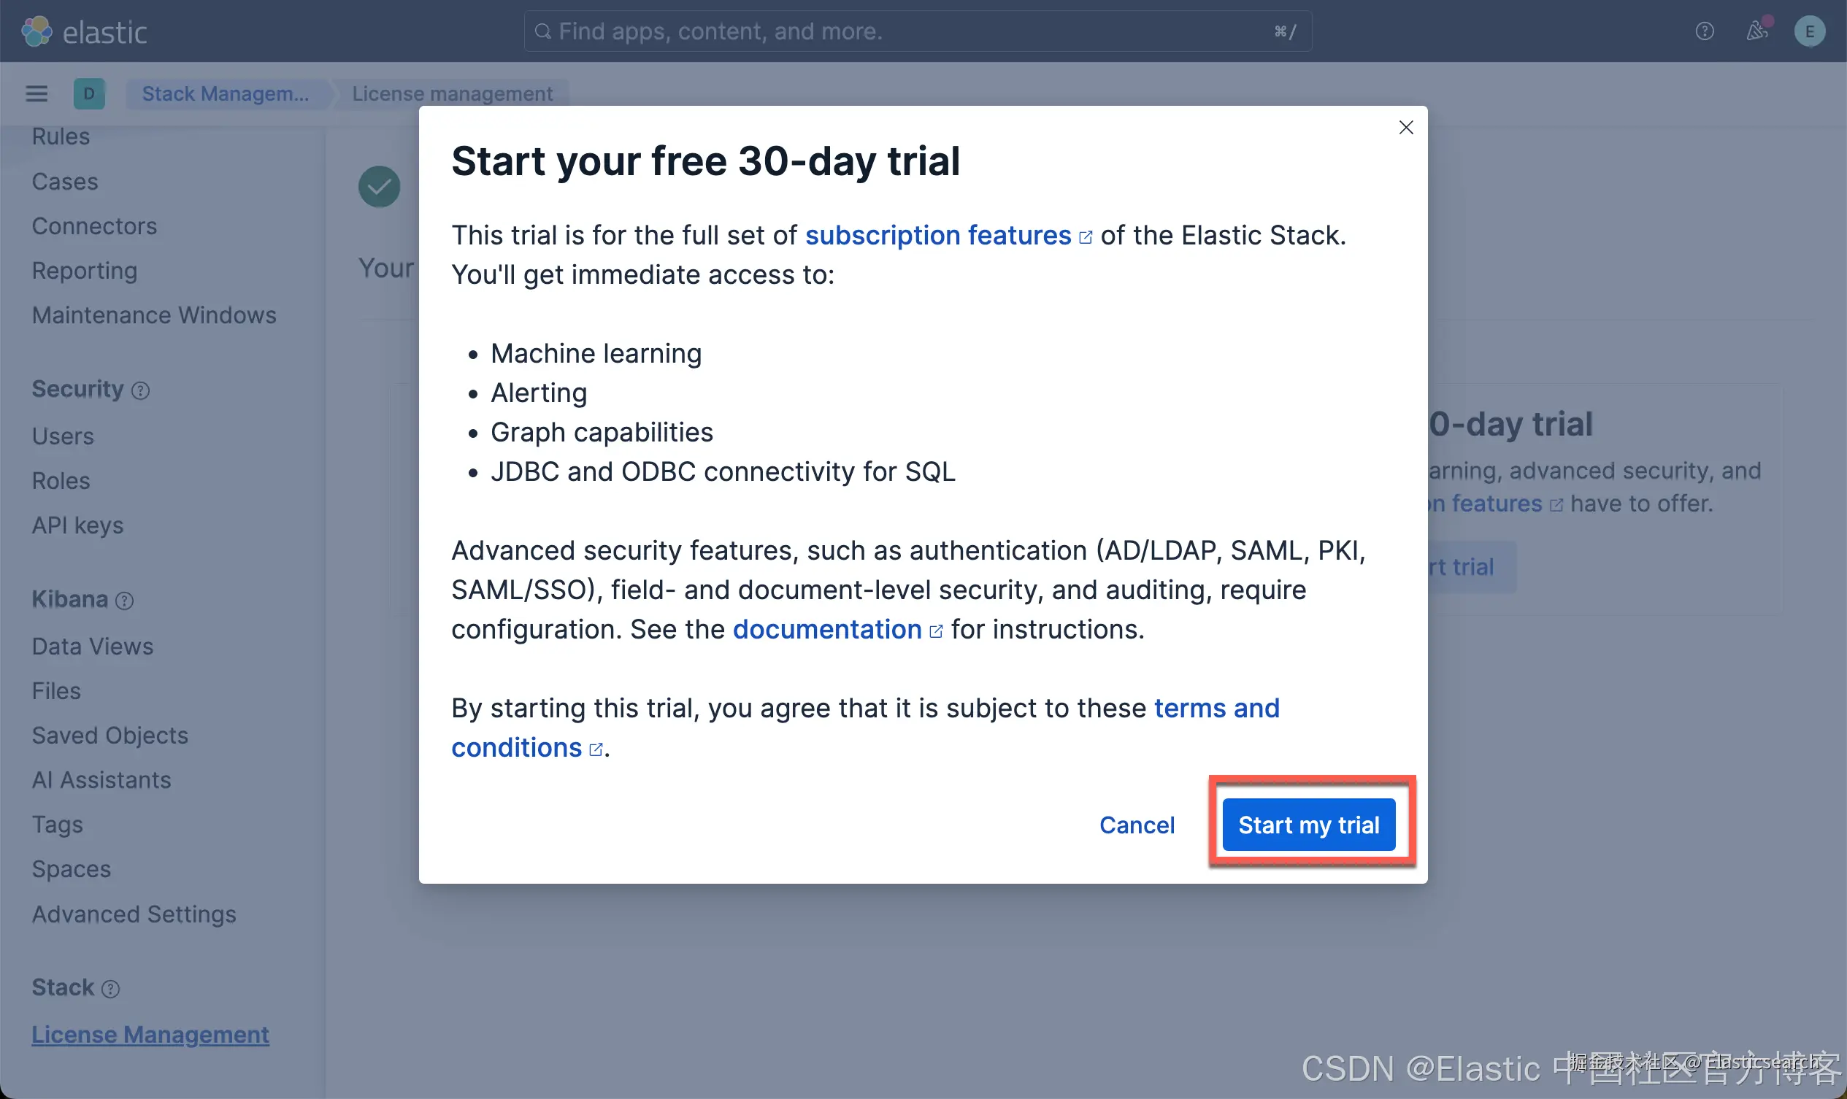
Task: Open the user avatar E menu
Action: 1809,31
